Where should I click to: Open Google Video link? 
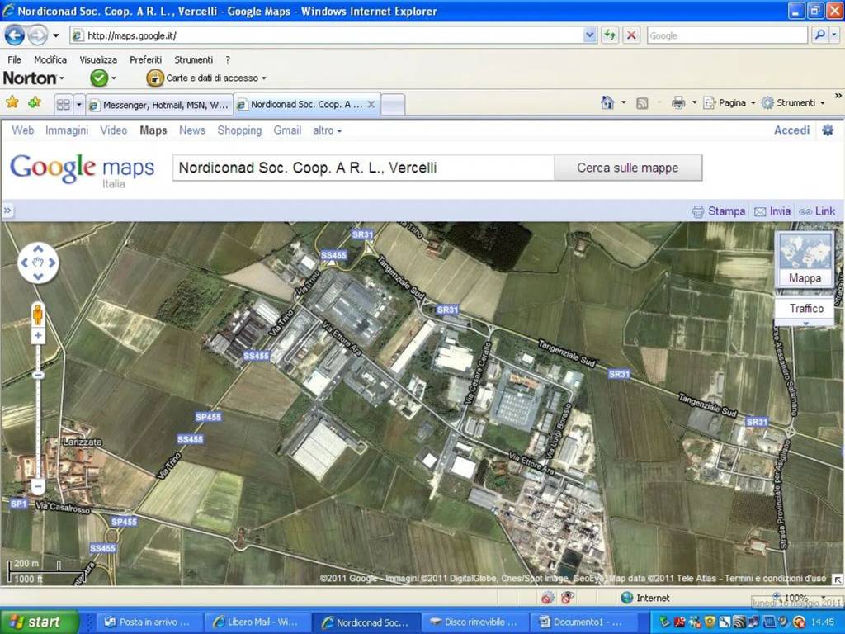point(113,130)
